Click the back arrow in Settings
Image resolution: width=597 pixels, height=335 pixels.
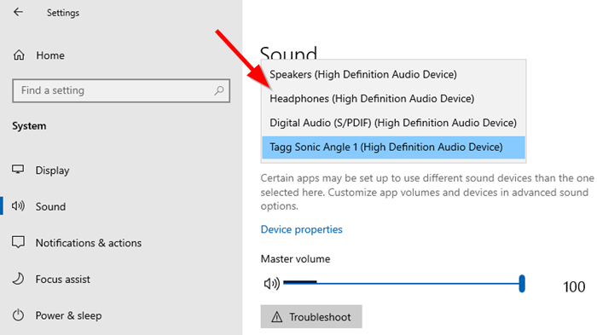(18, 12)
